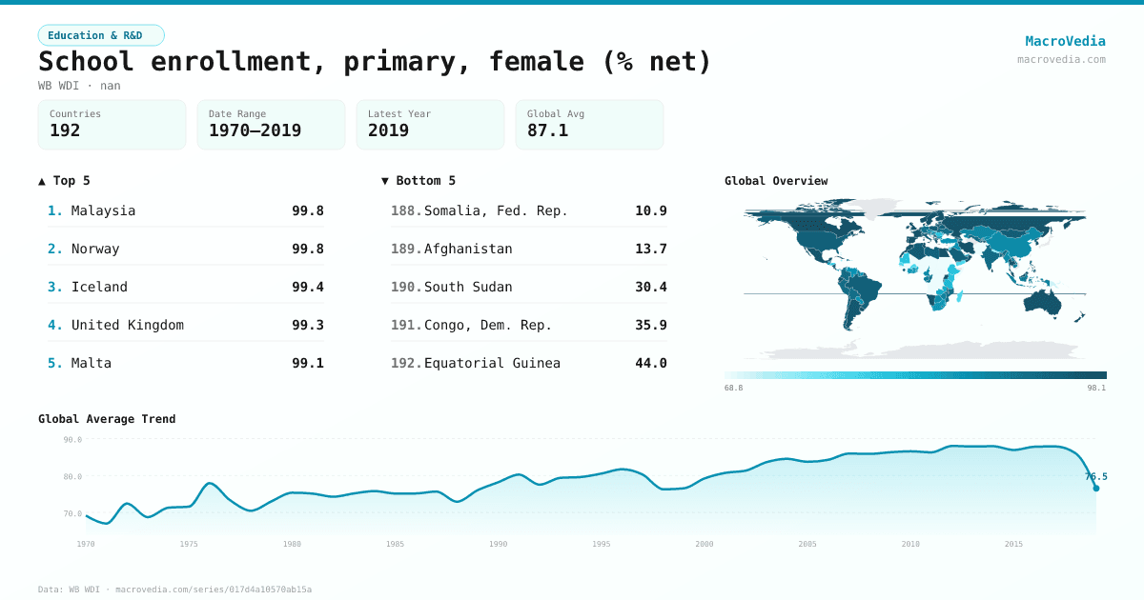Click the Bottom 5 down-triangle icon
The width and height of the screenshot is (1144, 600).
(x=385, y=181)
